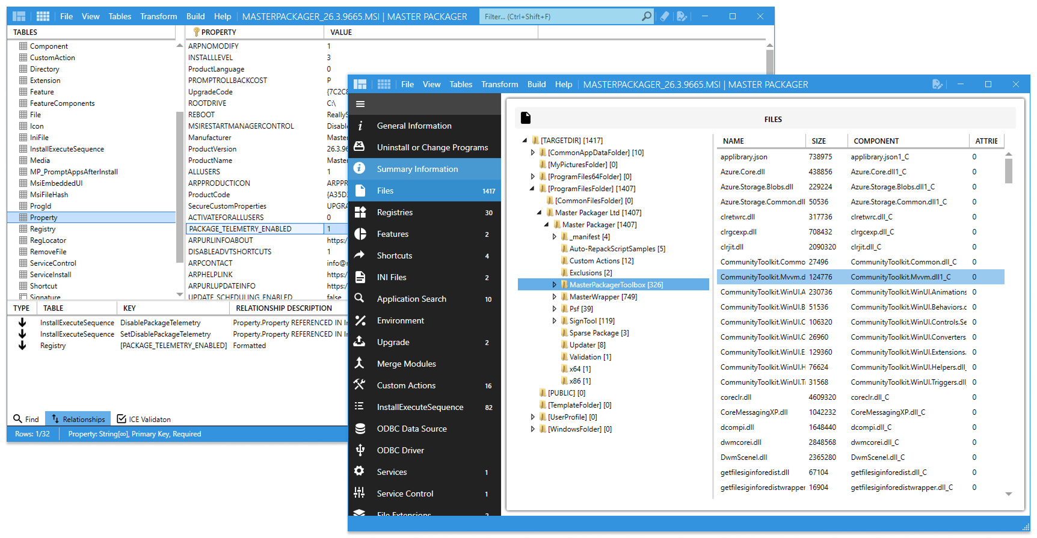Click in the Filter search field

pyautogui.click(x=559, y=16)
